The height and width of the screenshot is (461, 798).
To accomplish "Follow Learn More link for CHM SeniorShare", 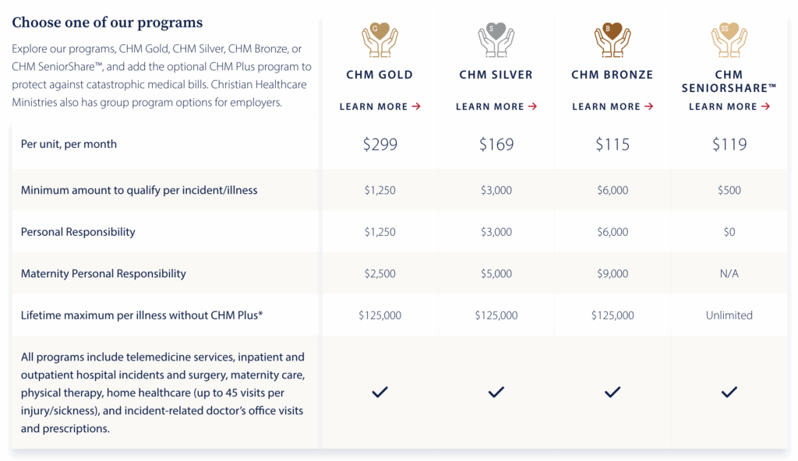I will 729,107.
